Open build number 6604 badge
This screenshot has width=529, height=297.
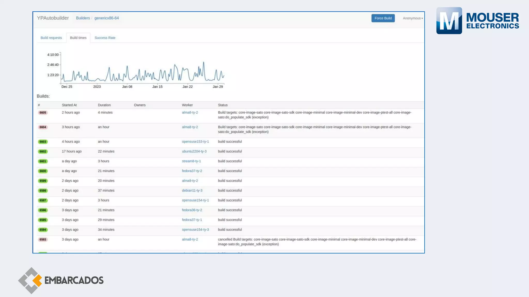(x=43, y=127)
